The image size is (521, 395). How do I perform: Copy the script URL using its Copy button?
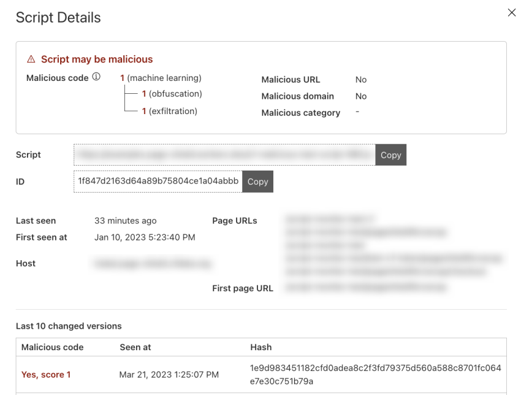390,155
